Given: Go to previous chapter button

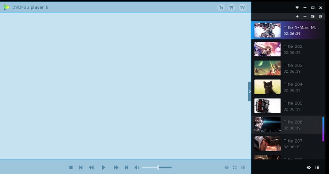Looking at the screenshot, I should (x=81, y=167).
